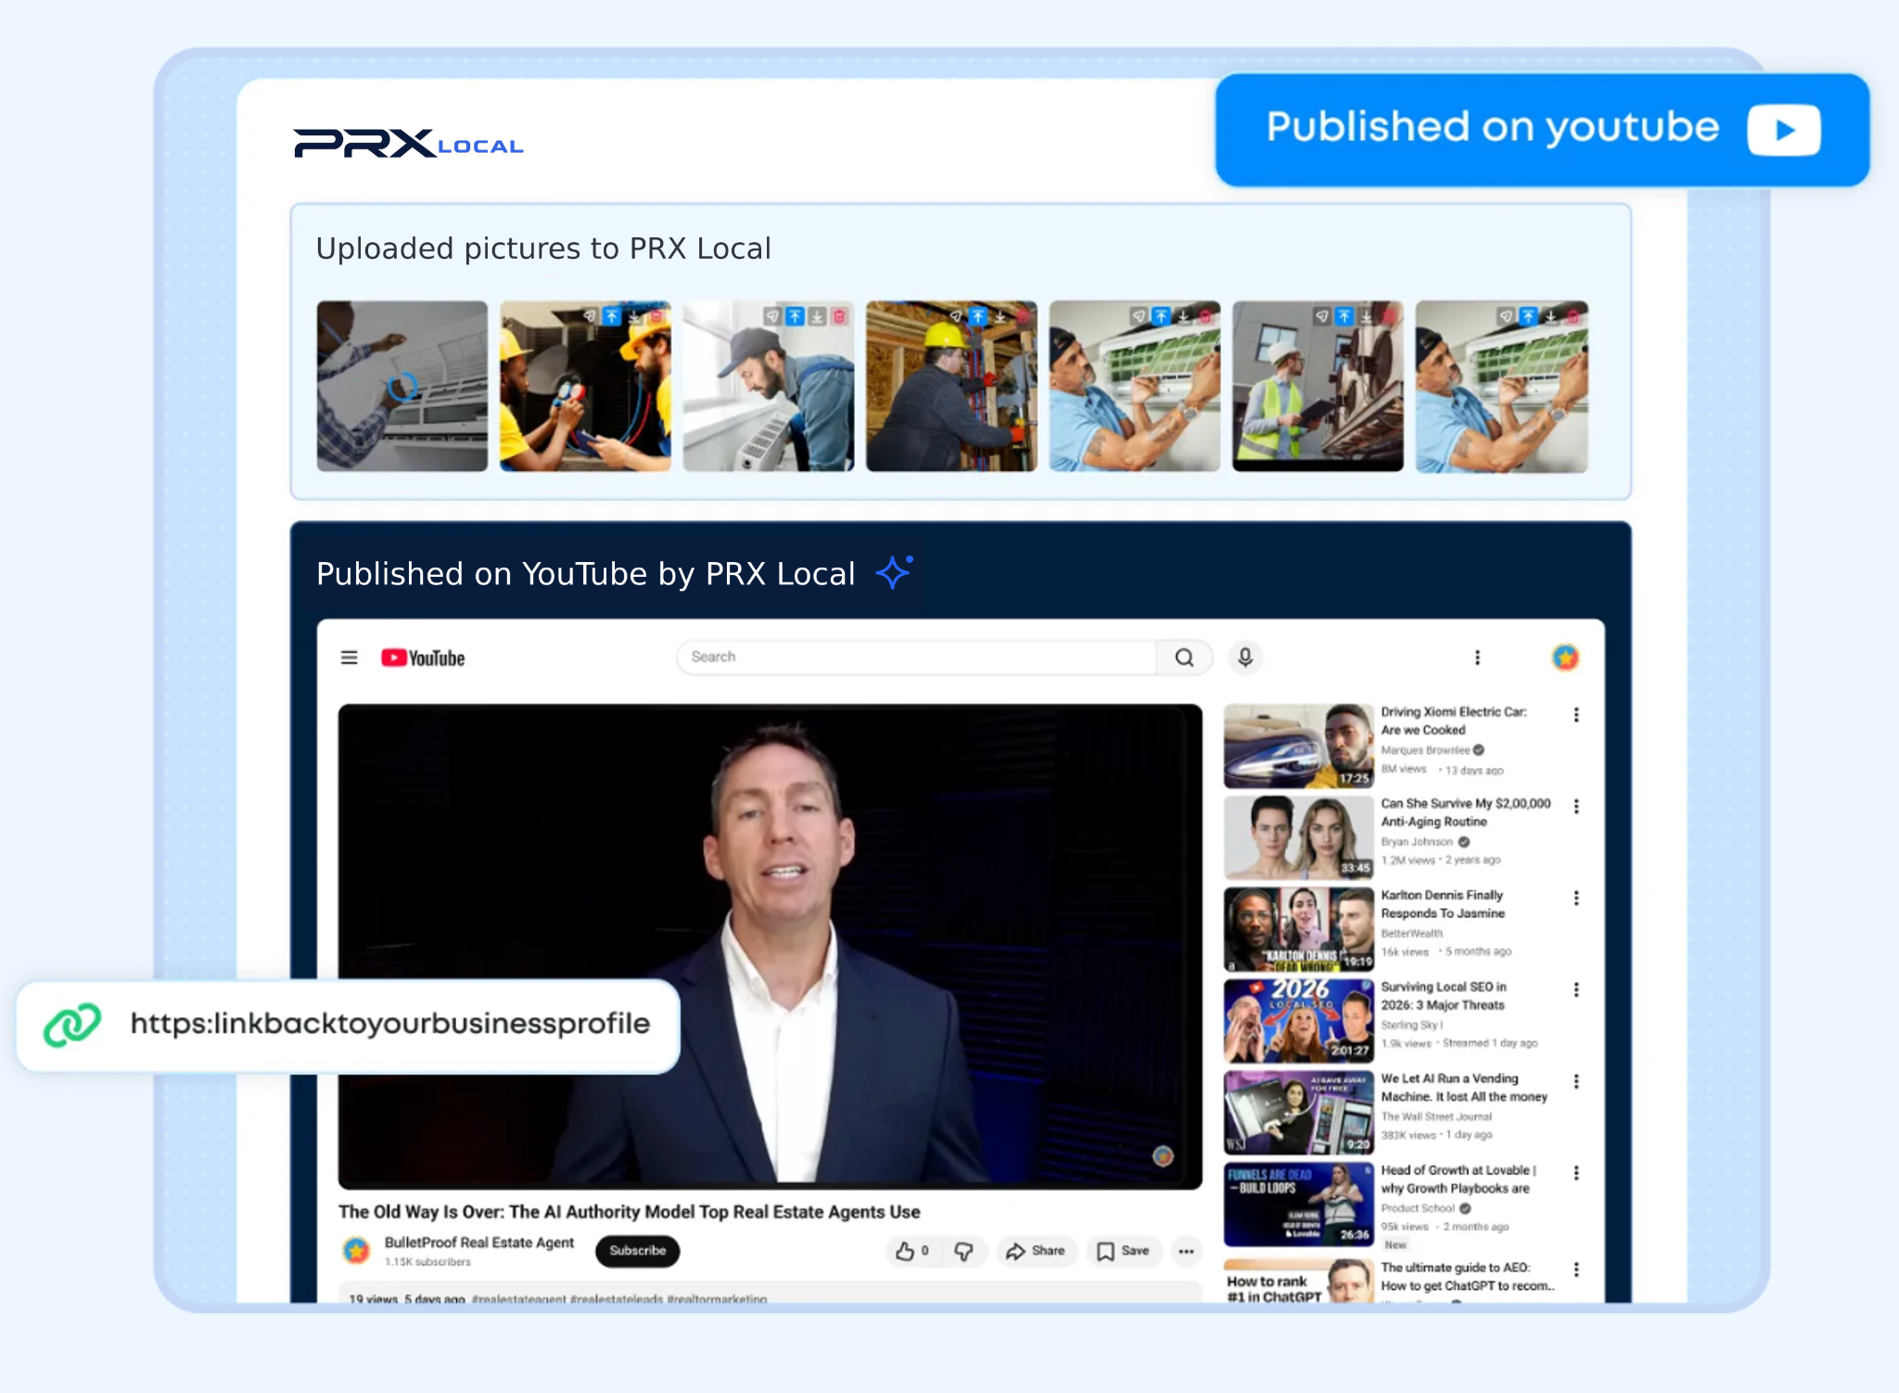Click the voice search microphone icon

(x=1245, y=658)
